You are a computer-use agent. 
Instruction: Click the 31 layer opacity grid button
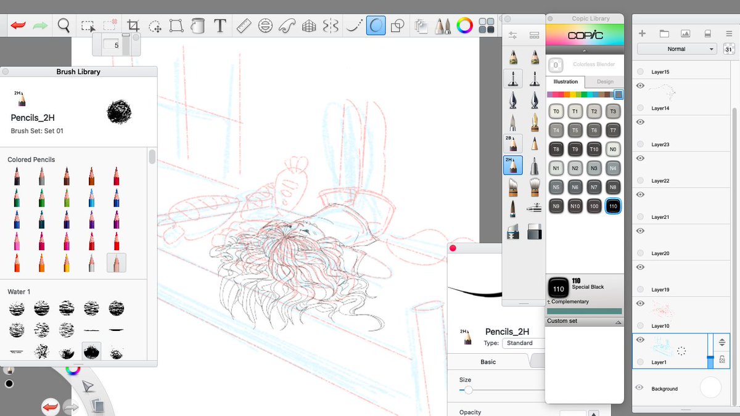click(x=728, y=49)
